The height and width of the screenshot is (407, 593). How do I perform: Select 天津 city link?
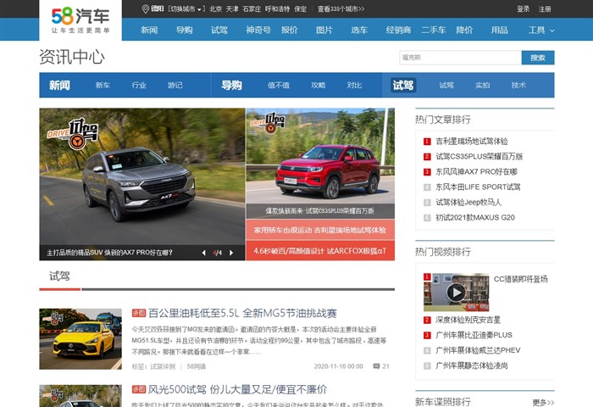pyautogui.click(x=232, y=8)
